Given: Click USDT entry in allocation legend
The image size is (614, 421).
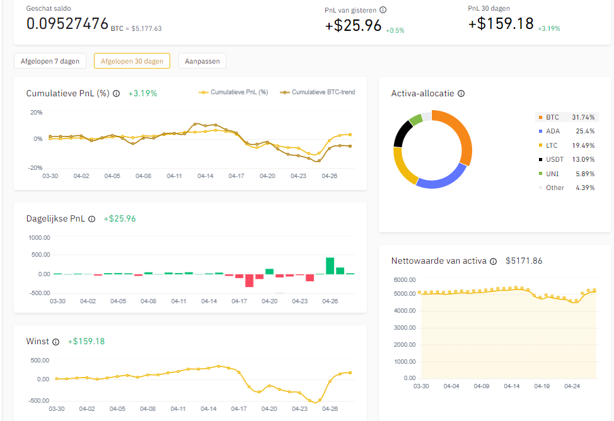Looking at the screenshot, I should point(566,159).
